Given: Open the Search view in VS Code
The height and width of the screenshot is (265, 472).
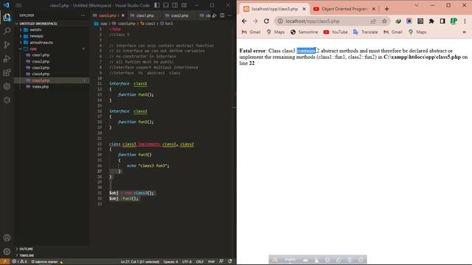Looking at the screenshot, I should (x=7, y=31).
